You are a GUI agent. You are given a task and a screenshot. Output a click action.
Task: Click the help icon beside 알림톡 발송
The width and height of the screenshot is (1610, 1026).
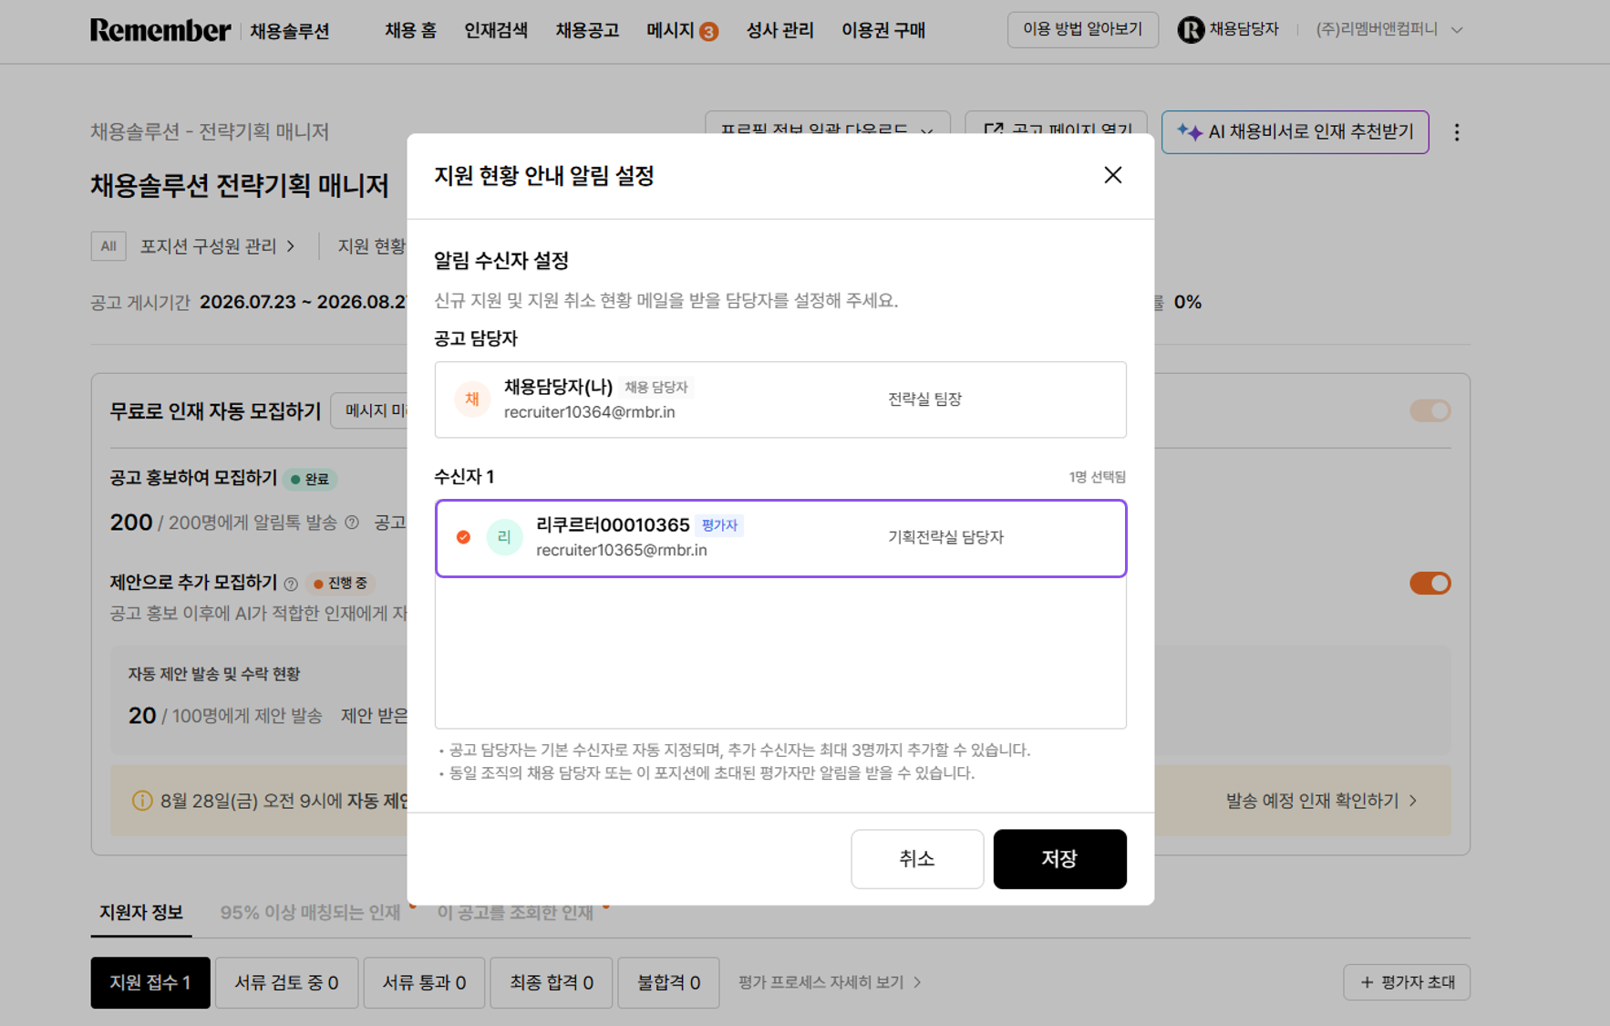pyautogui.click(x=352, y=523)
